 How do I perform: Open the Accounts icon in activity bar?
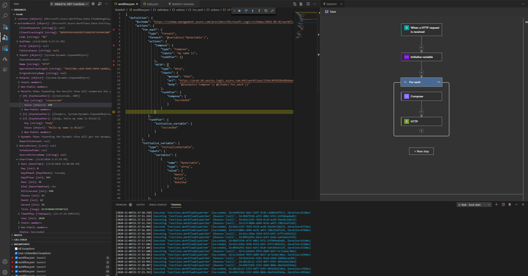coord(5,262)
